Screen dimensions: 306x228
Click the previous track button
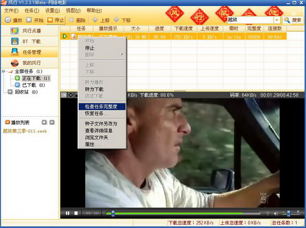pyautogui.click(x=88, y=213)
